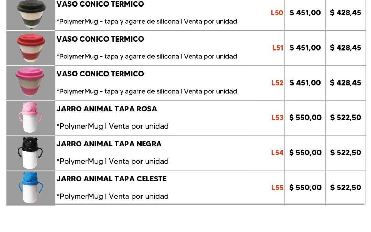The image size is (371, 232).
Task: Click product code L55
Action: click(277, 188)
